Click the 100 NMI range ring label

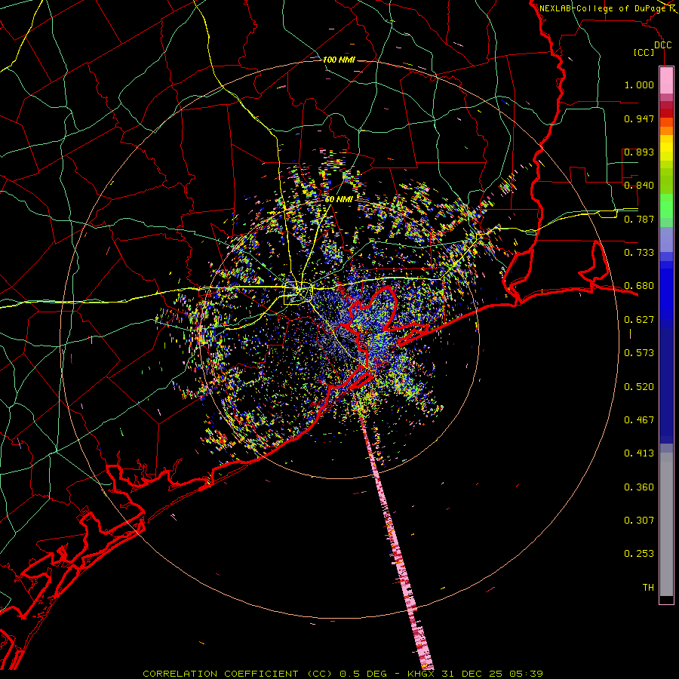click(339, 60)
